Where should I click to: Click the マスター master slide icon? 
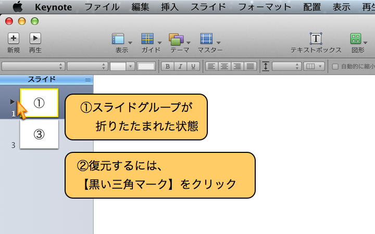pyautogui.click(x=206, y=38)
